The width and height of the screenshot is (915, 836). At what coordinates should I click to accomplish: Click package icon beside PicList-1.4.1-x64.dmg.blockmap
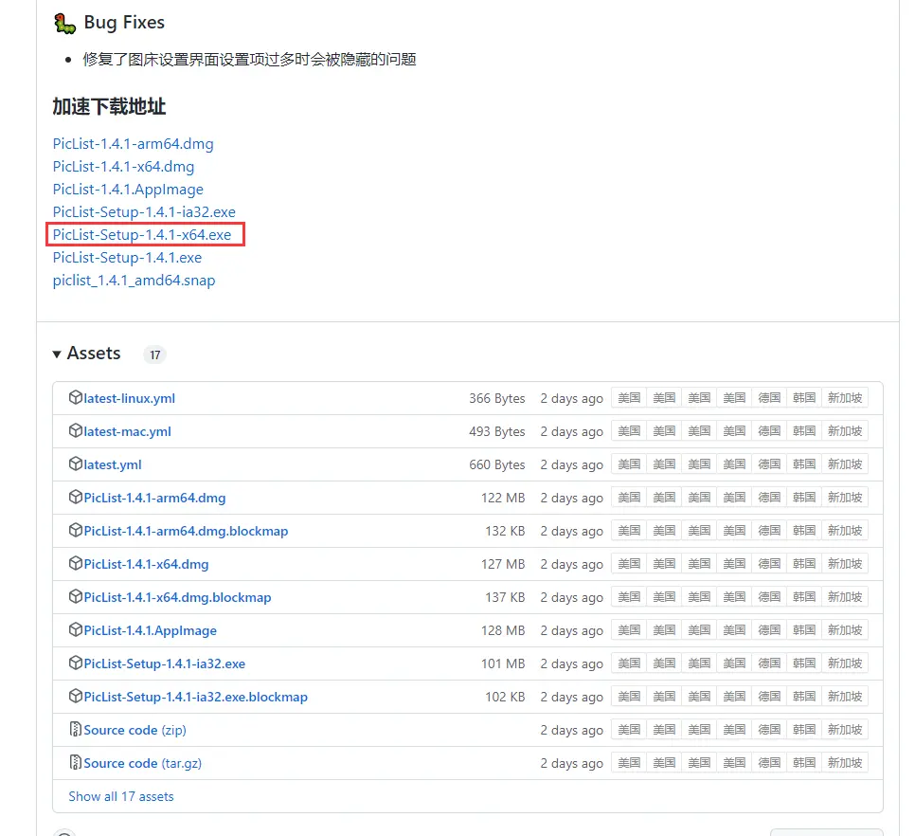(x=75, y=596)
